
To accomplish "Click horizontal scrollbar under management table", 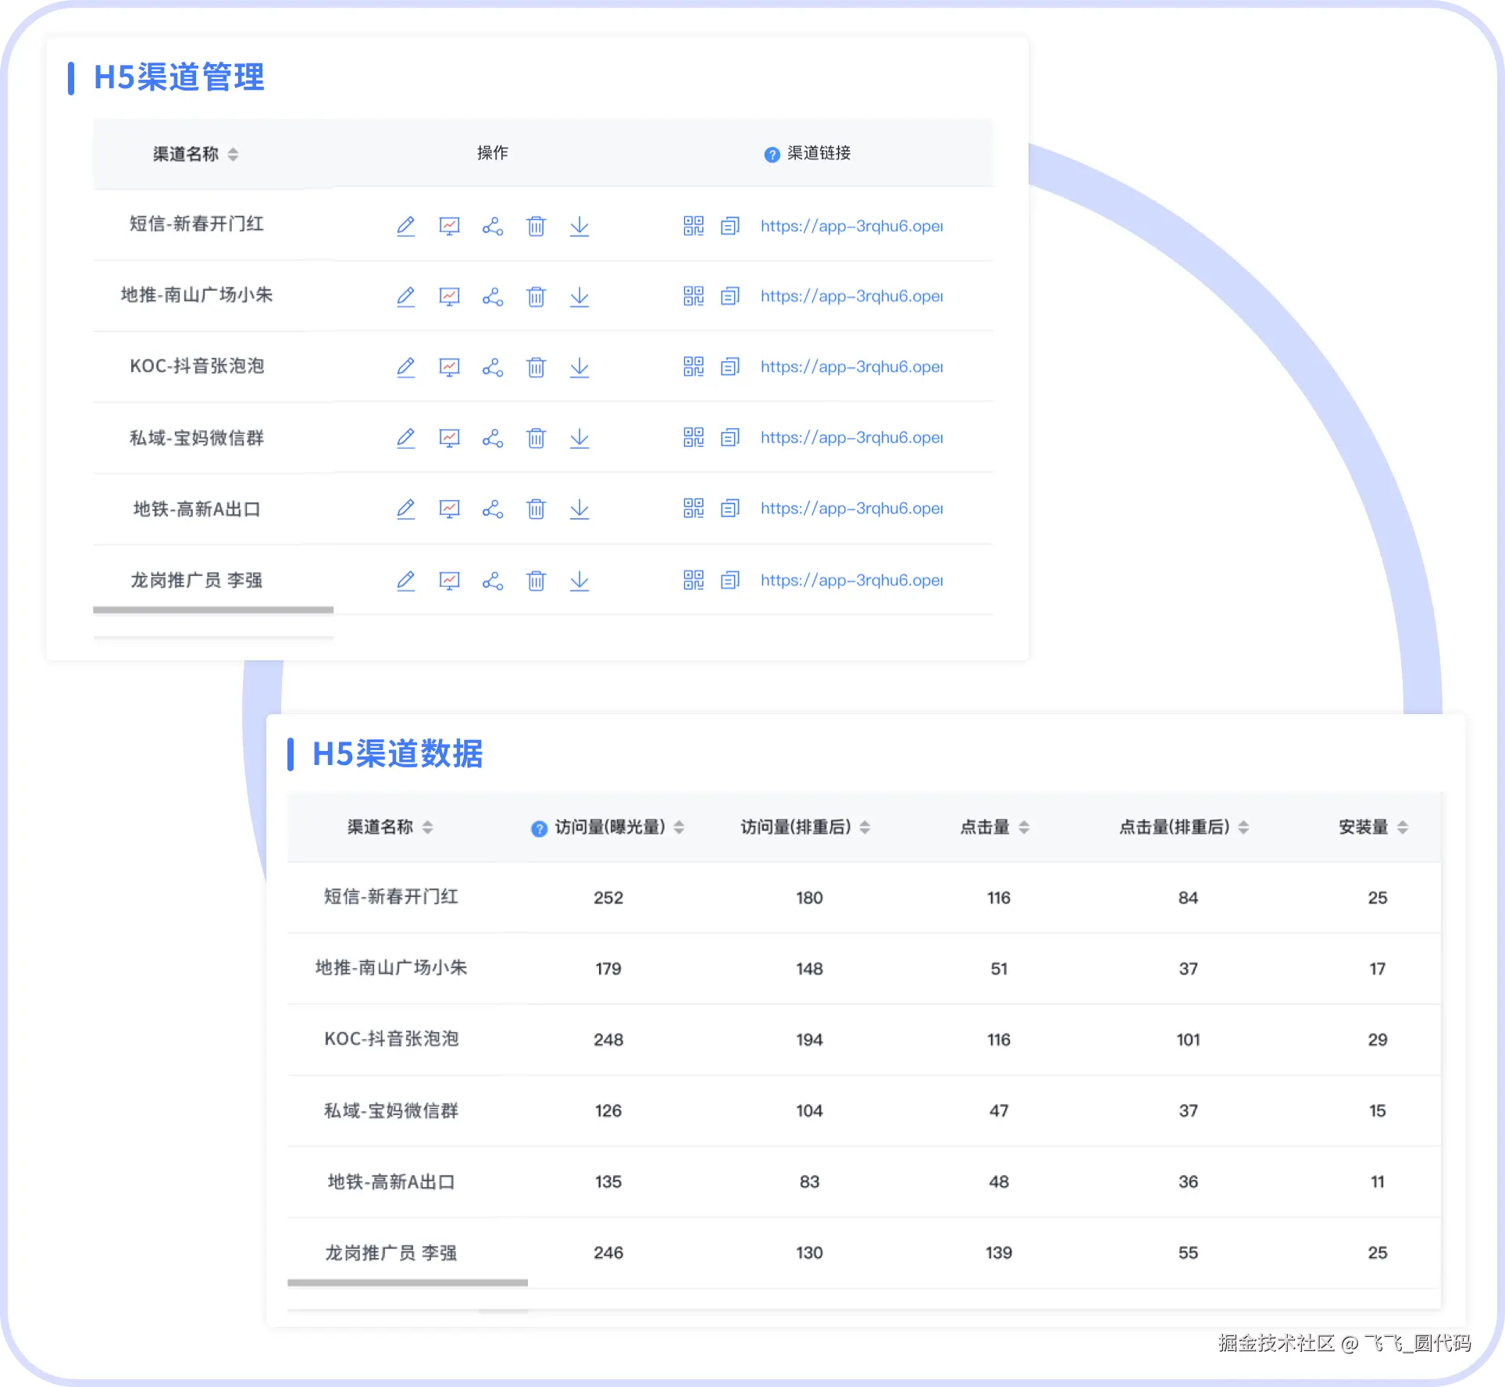I will coord(213,610).
